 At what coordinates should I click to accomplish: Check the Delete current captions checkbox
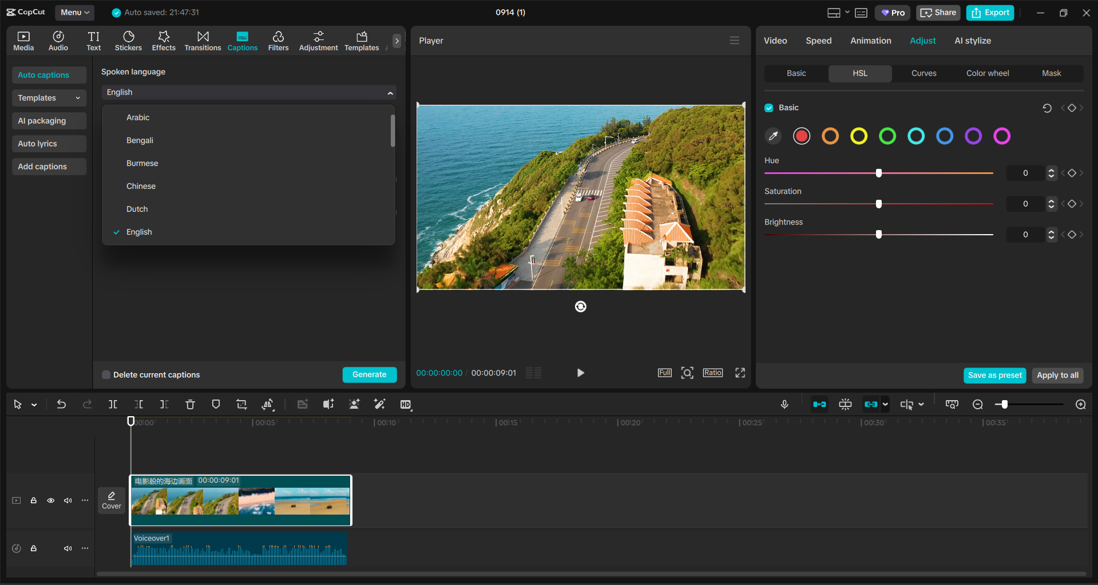106,374
